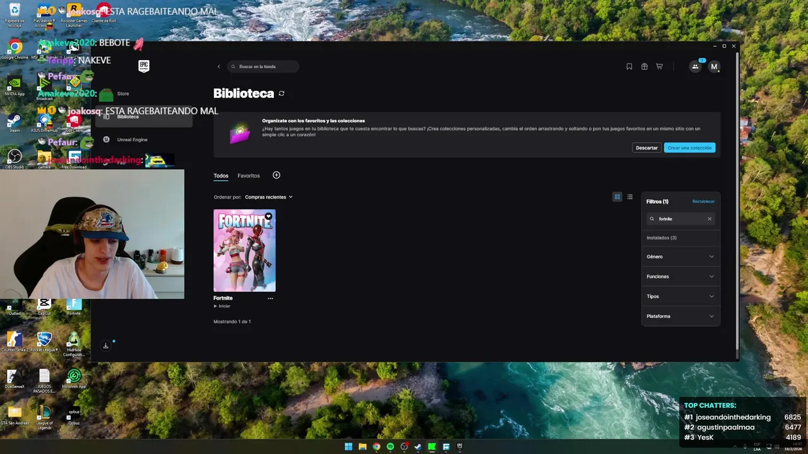
Task: Click the taskbar clock and date
Action: click(x=793, y=446)
